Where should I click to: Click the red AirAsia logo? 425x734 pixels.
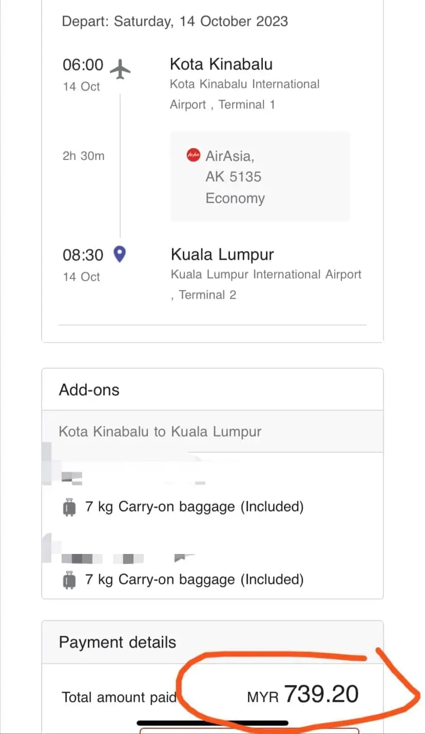pos(194,155)
